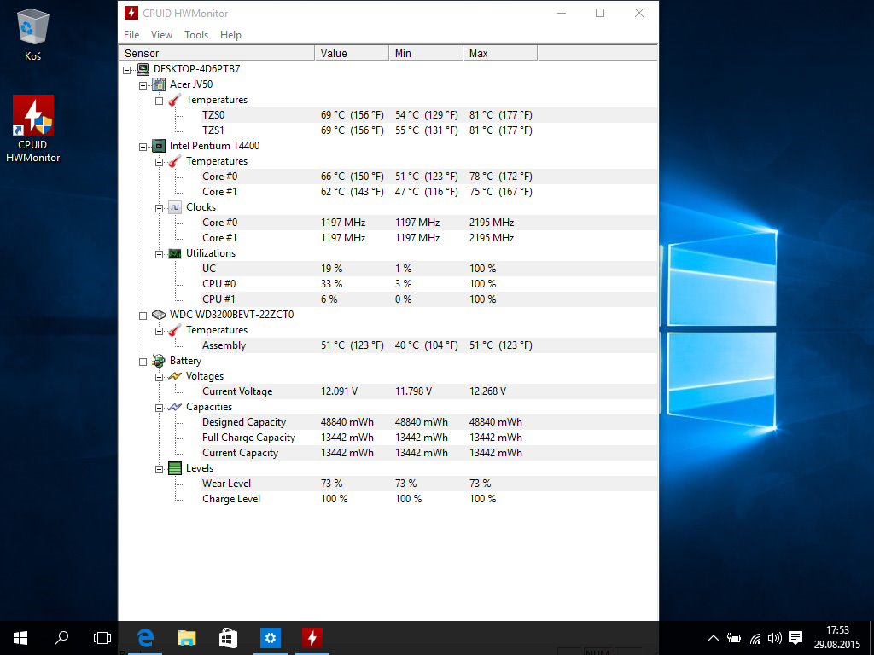Collapse the Utilizations node
Screen dimensions: 874x655
click(160, 254)
